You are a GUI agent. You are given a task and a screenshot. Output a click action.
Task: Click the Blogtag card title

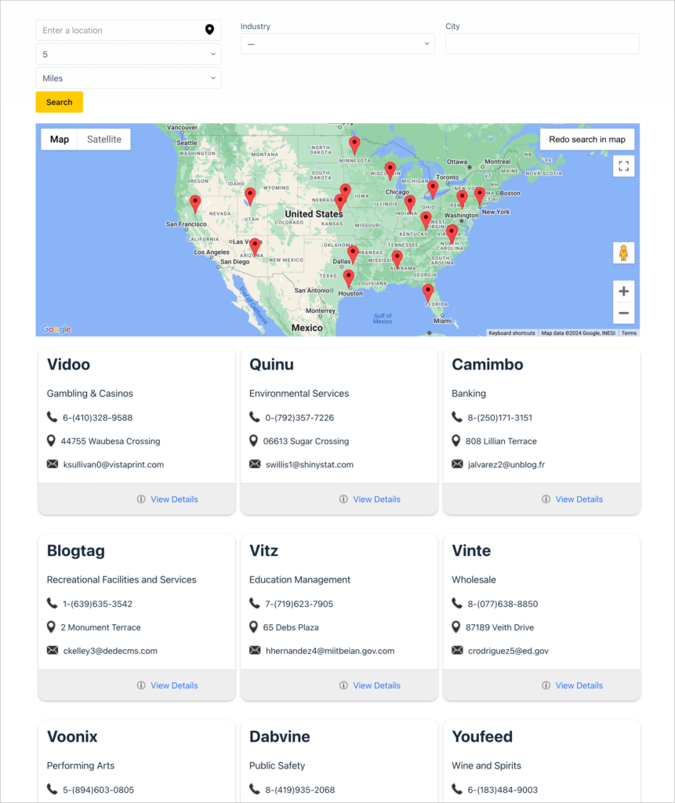point(76,550)
